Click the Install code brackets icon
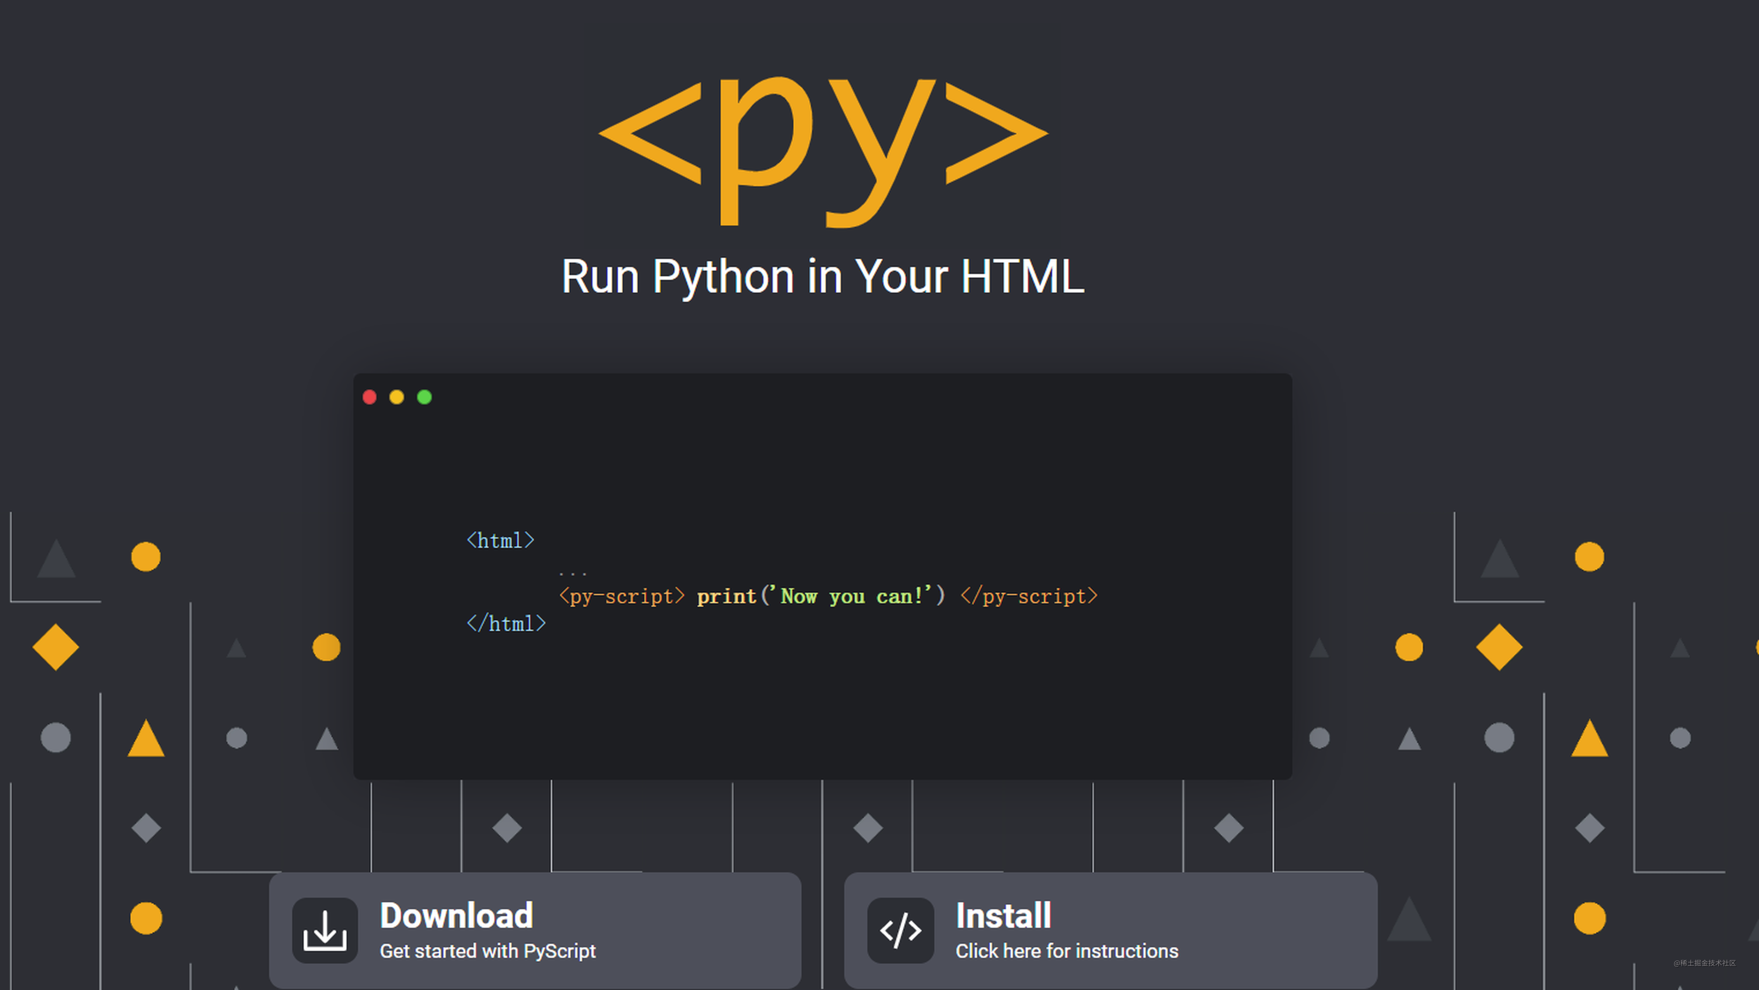Viewport: 1759px width, 990px height. point(900,930)
